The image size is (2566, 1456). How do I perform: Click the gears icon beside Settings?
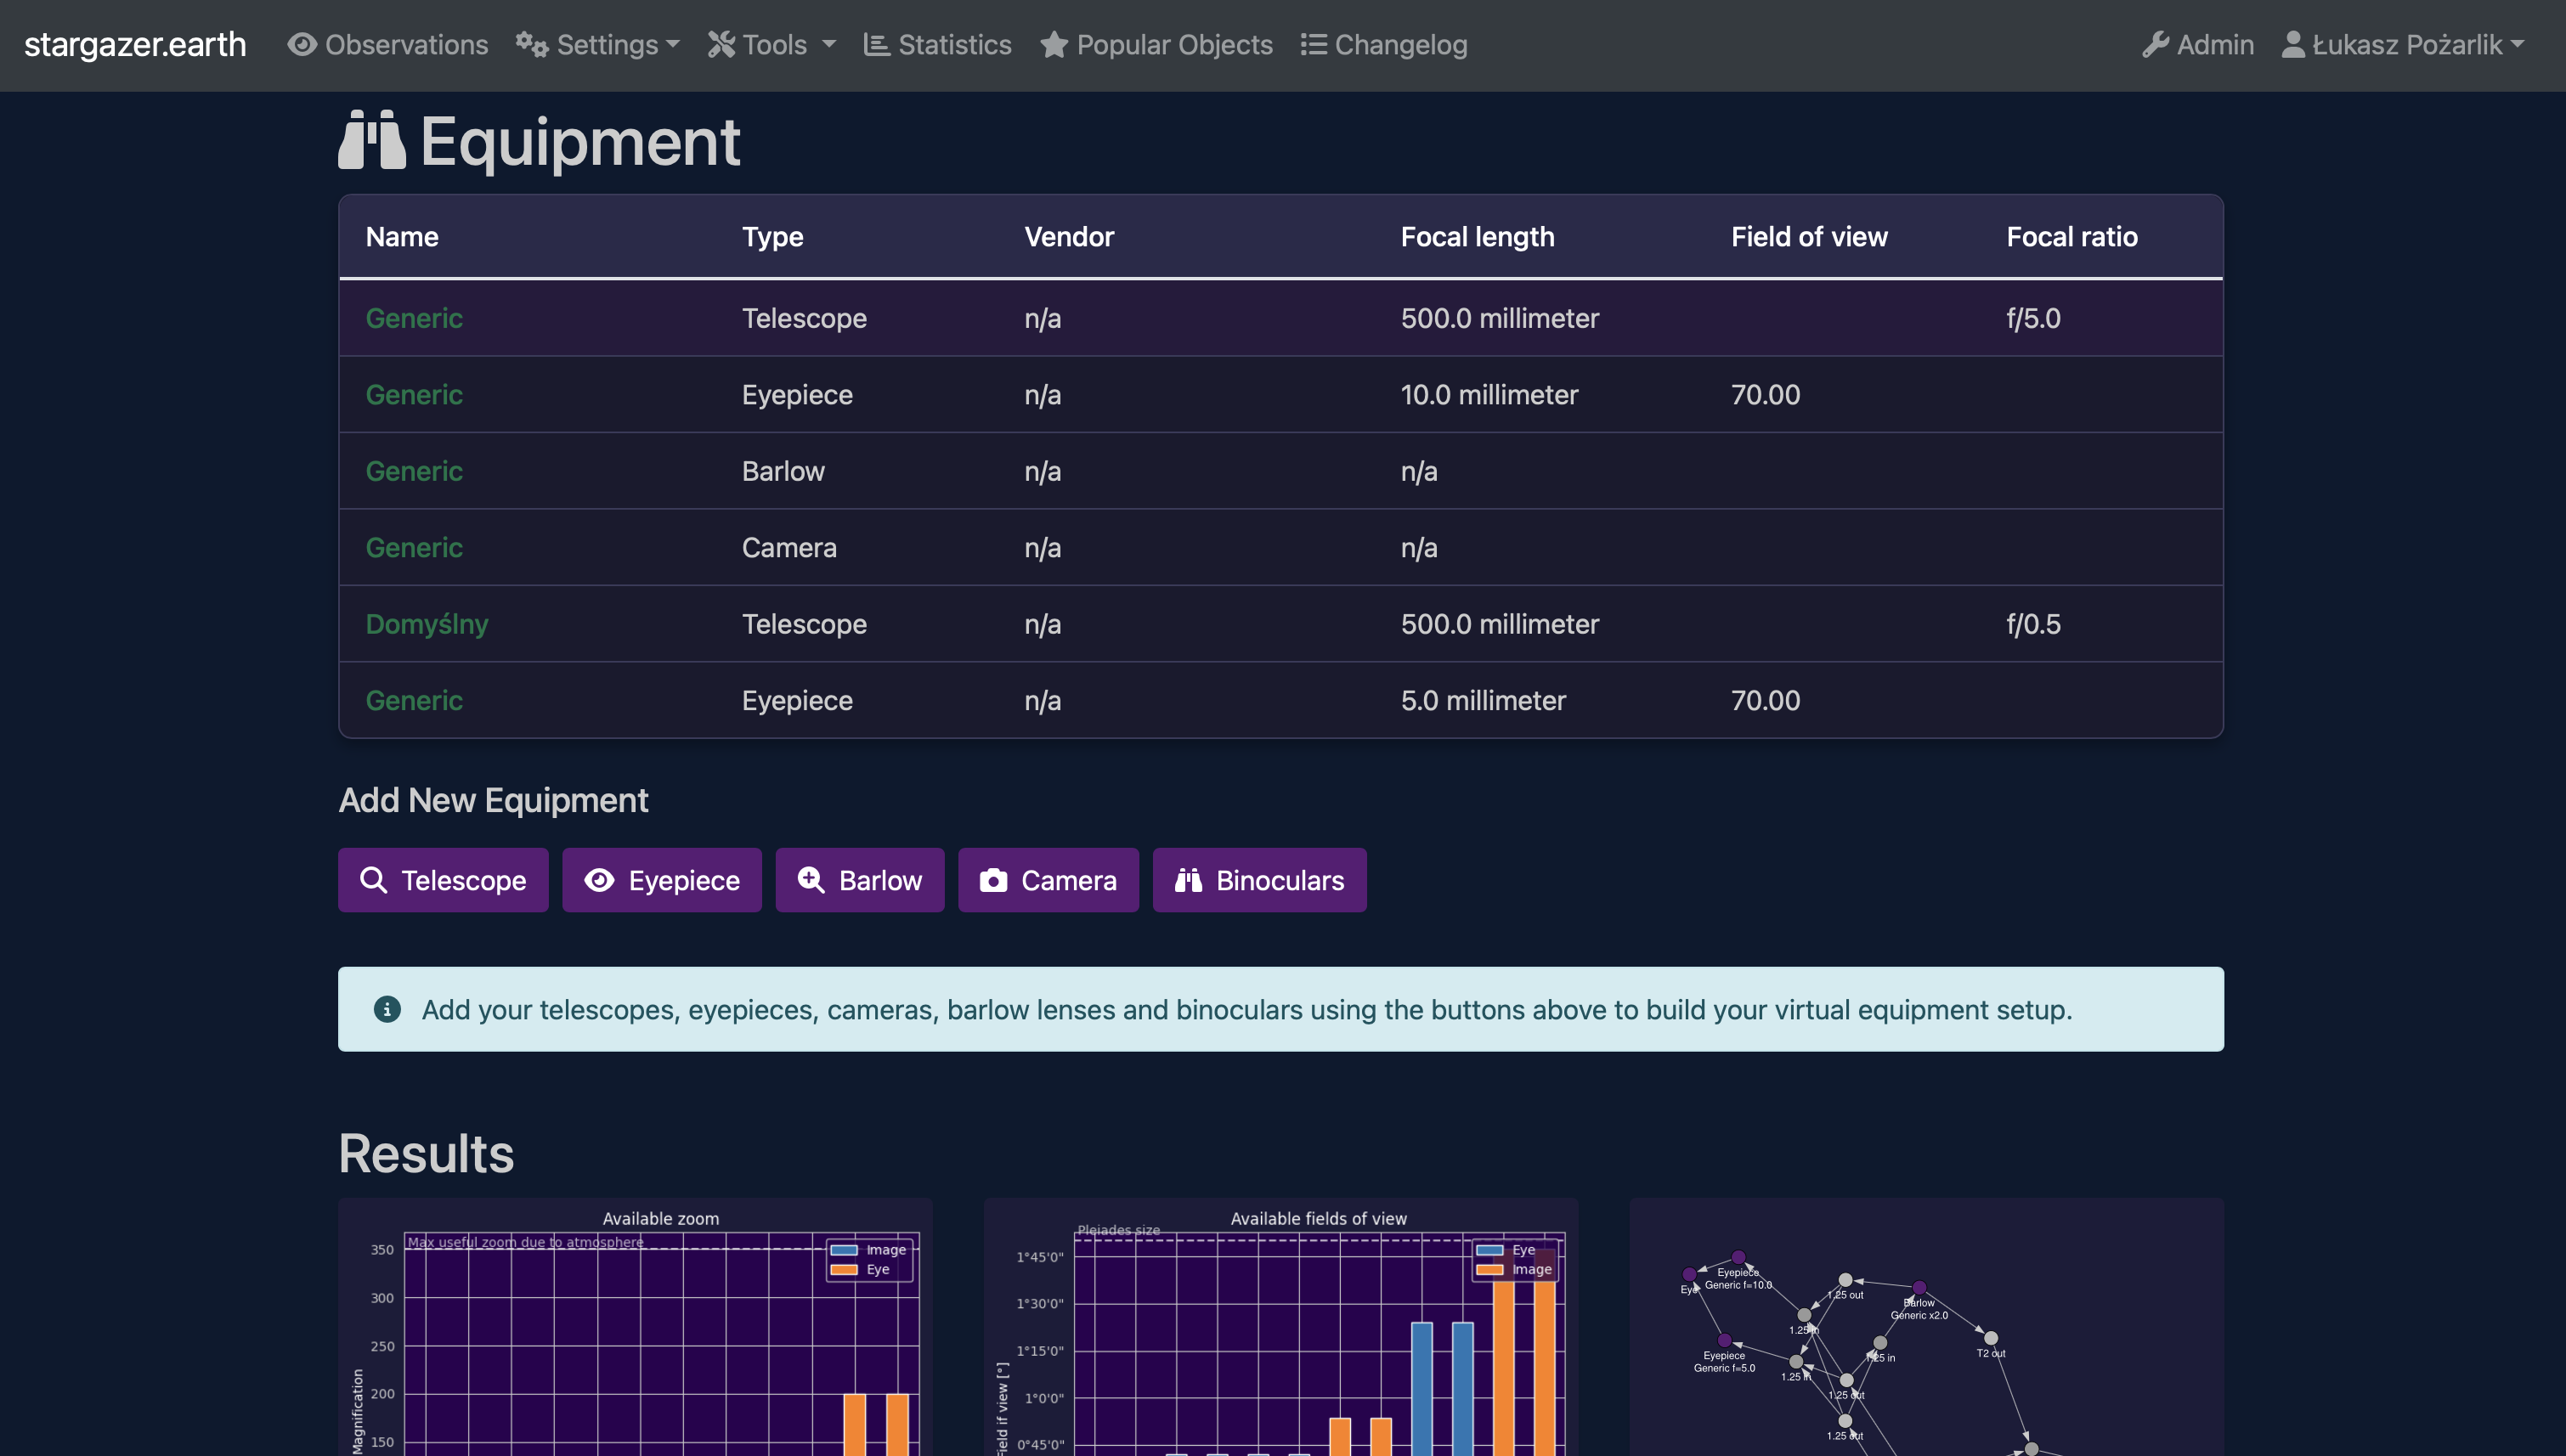coord(532,45)
